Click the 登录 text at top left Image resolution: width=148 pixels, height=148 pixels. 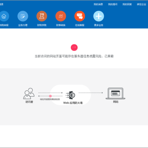(x=2, y=5)
